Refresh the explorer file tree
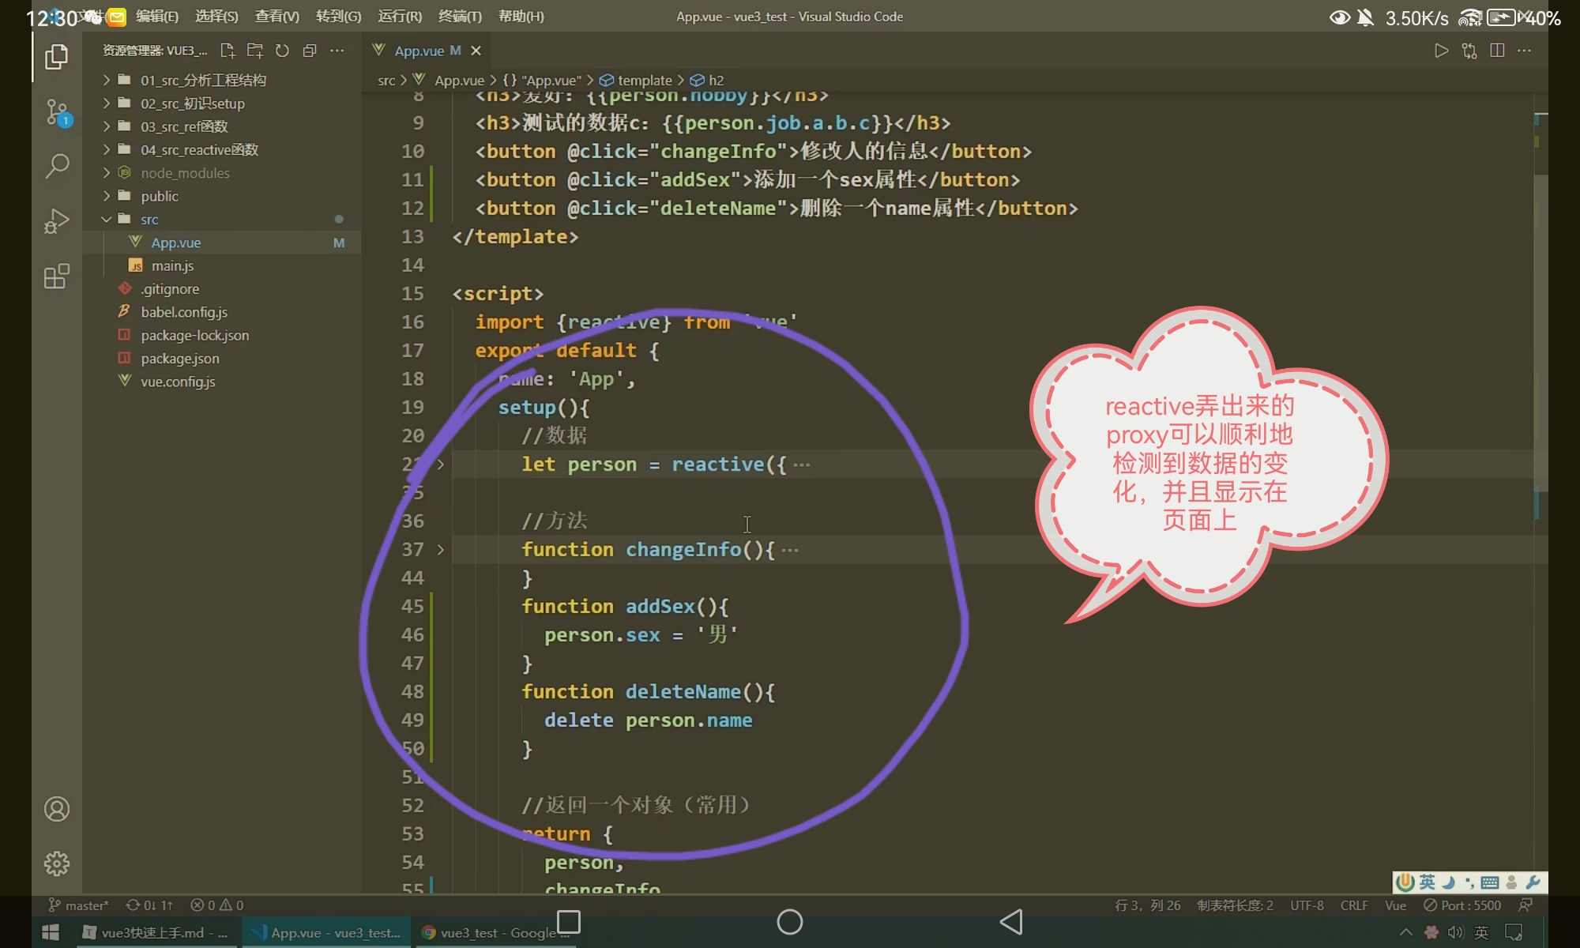This screenshot has width=1580, height=948. coord(282,51)
